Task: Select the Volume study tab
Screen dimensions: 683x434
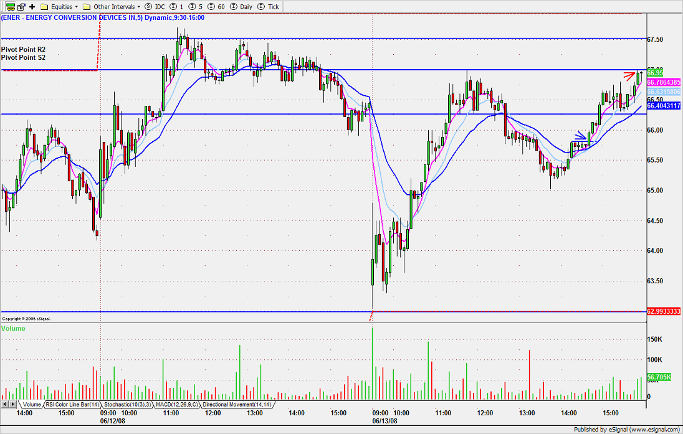Action: (x=32, y=404)
